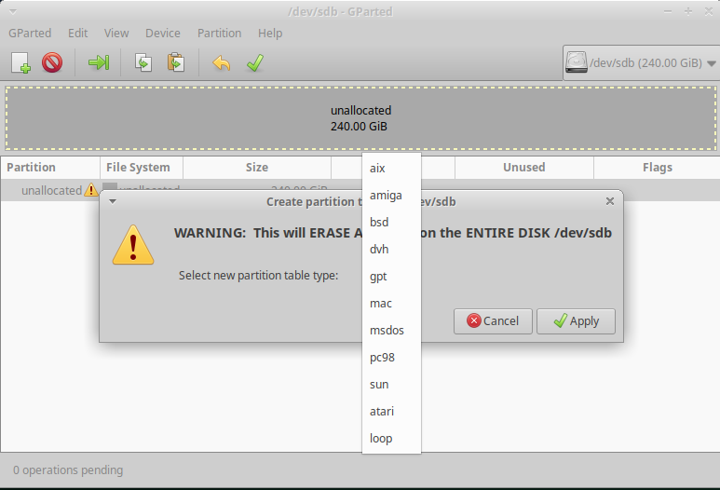Click the Unused column header

523,168
